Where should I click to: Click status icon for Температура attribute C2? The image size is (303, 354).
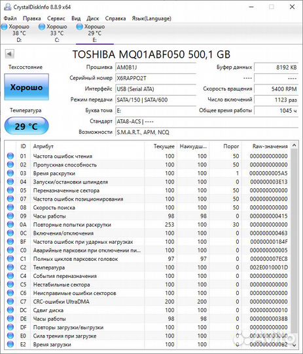[10, 267]
